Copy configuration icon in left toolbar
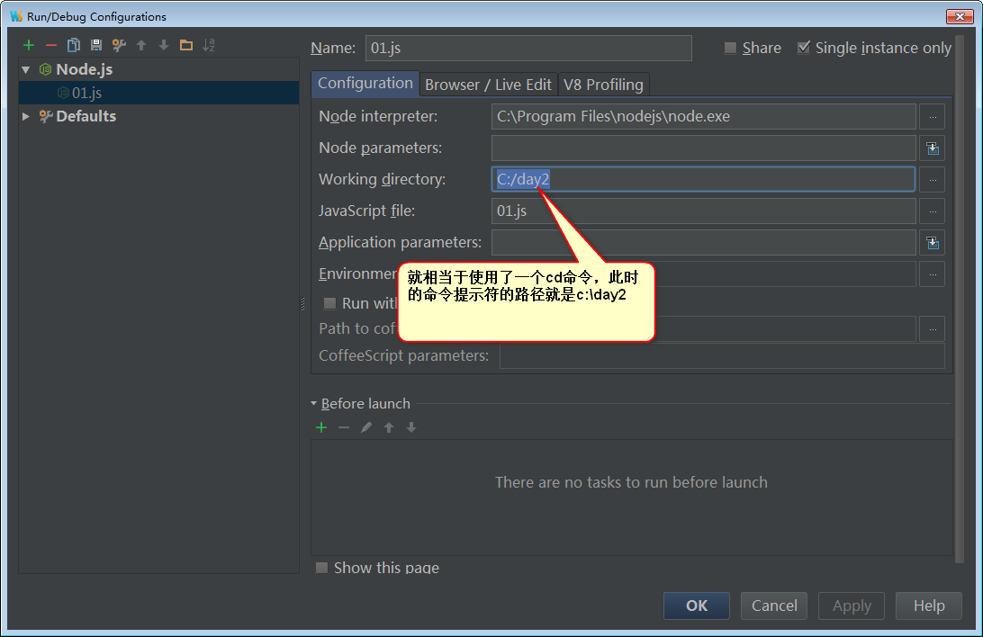The height and width of the screenshot is (637, 983). (73, 45)
